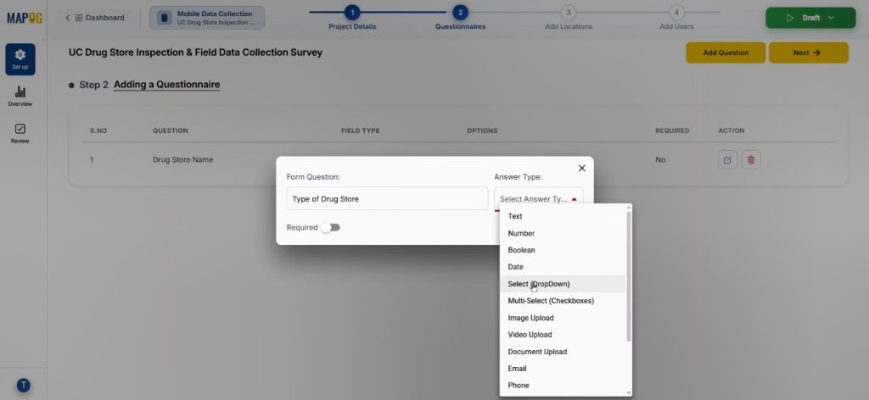Open the Set up gear section
The image size is (869, 400).
(x=20, y=59)
